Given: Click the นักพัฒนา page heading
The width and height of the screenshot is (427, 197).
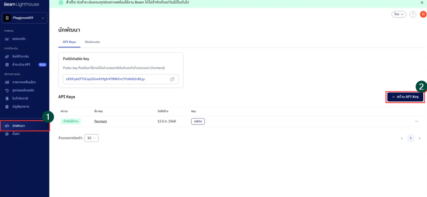Looking at the screenshot, I should pos(69,30).
